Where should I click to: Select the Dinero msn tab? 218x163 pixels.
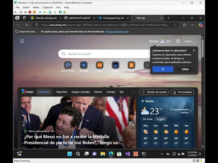pyautogui.click(x=98, y=92)
